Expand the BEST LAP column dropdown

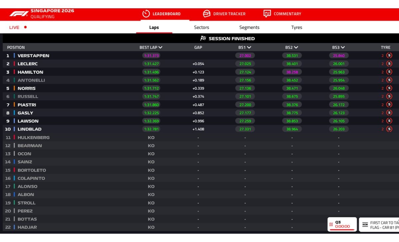[161, 47]
